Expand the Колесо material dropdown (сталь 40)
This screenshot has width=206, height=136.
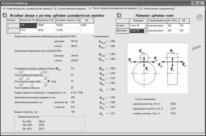(146, 26)
